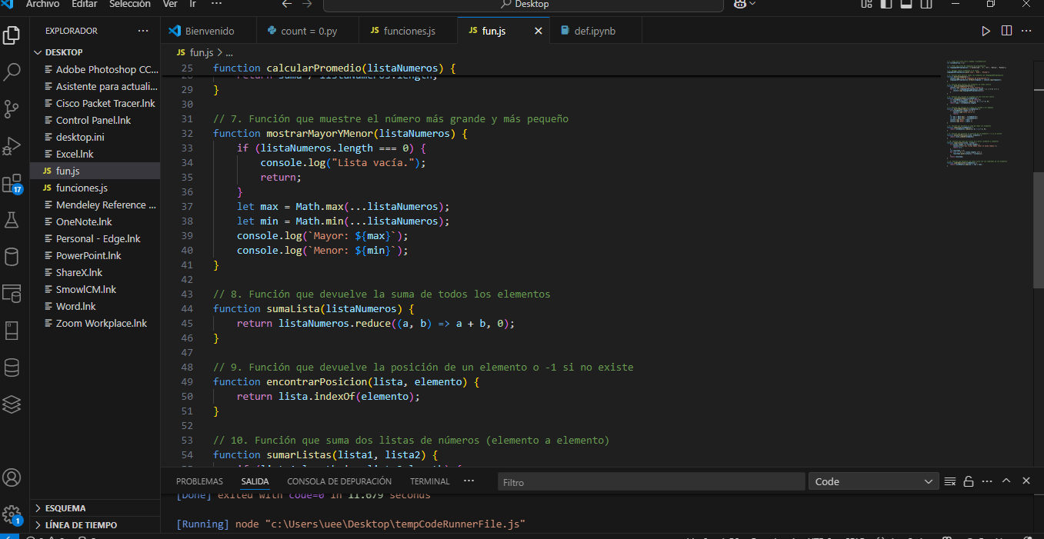Open the hidden menus ellipsis in menu bar

[x=216, y=4]
